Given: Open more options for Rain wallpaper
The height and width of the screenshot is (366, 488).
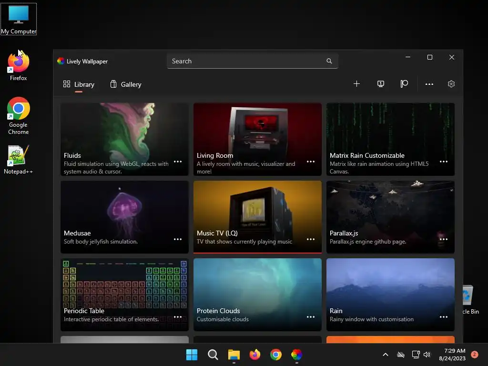Looking at the screenshot, I should click(444, 317).
